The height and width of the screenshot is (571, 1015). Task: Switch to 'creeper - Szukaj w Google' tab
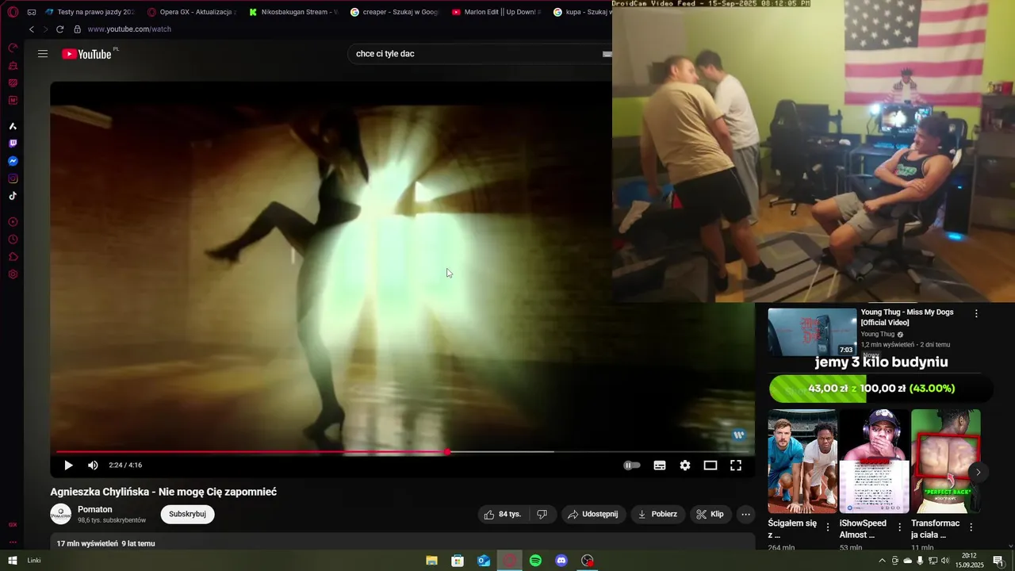pos(395,12)
